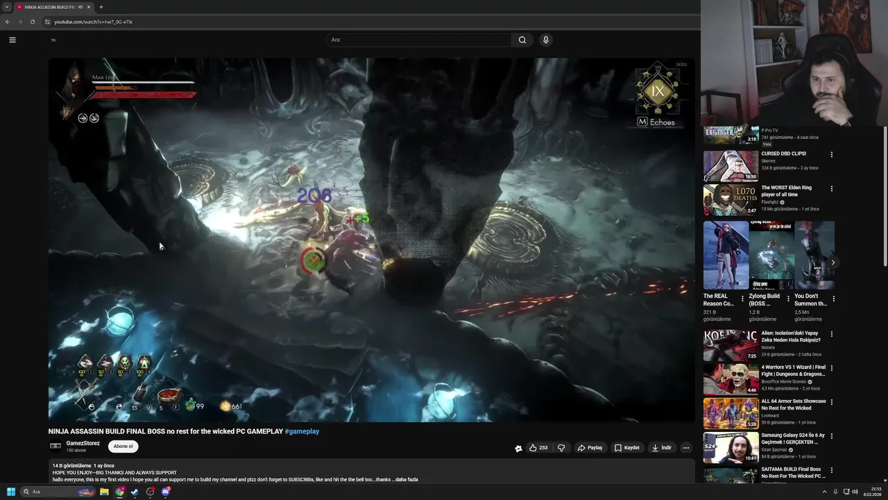This screenshot has height=500, width=888.
Task: Focus the YouTube 'Ara' search field
Action: pos(419,40)
